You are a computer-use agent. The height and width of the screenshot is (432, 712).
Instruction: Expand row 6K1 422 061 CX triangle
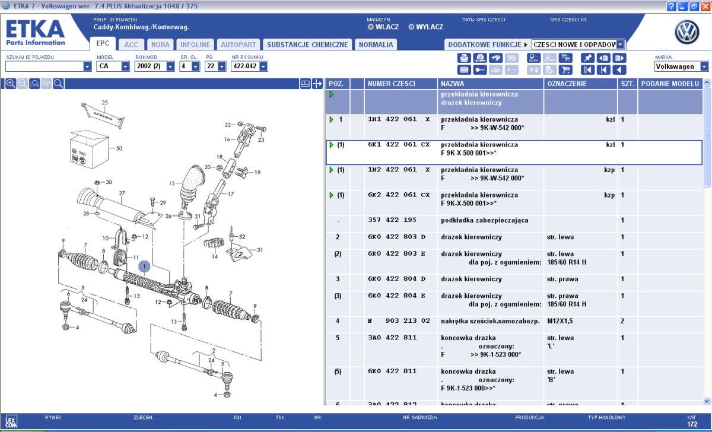click(x=332, y=144)
